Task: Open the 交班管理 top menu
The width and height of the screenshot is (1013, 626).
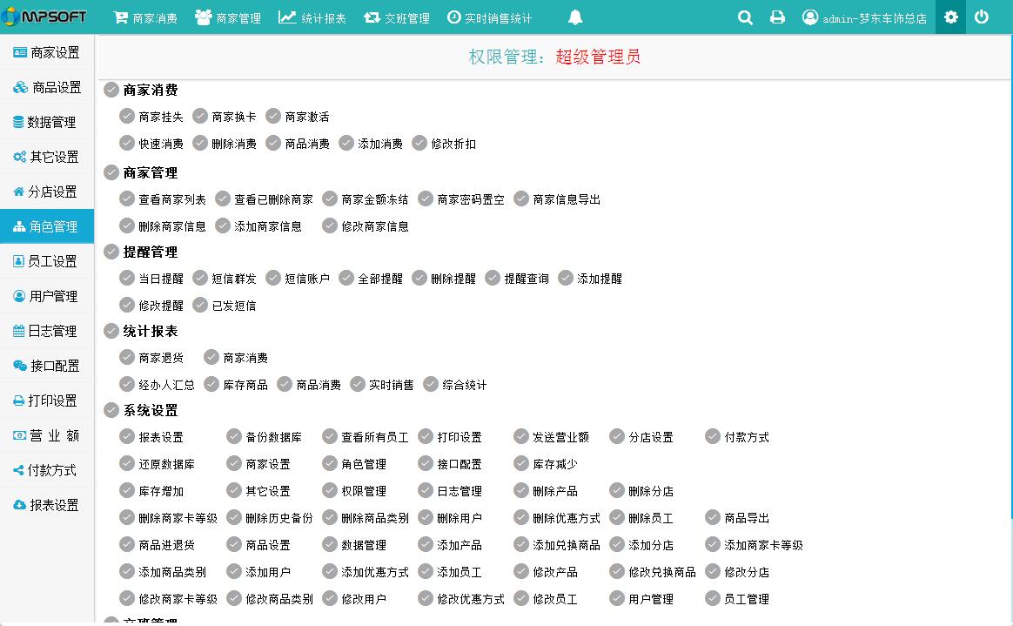Action: click(x=396, y=17)
